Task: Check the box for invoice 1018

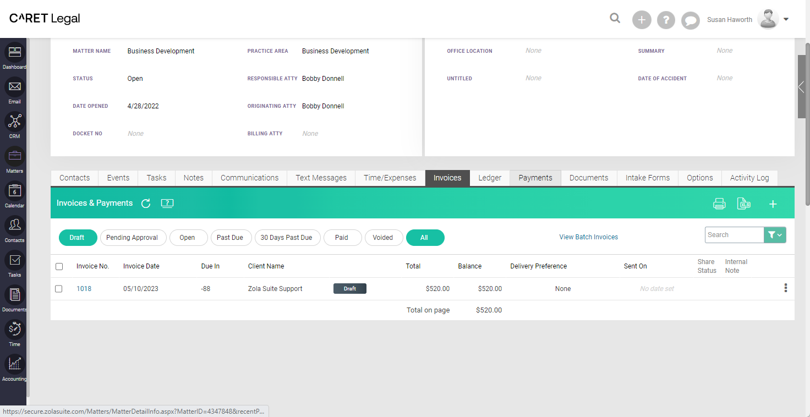Action: pos(59,289)
